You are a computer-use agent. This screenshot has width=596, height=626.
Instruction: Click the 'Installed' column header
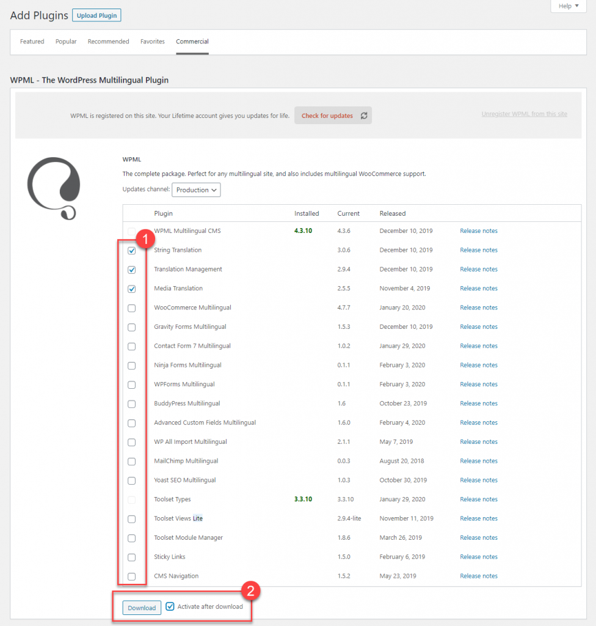(307, 213)
